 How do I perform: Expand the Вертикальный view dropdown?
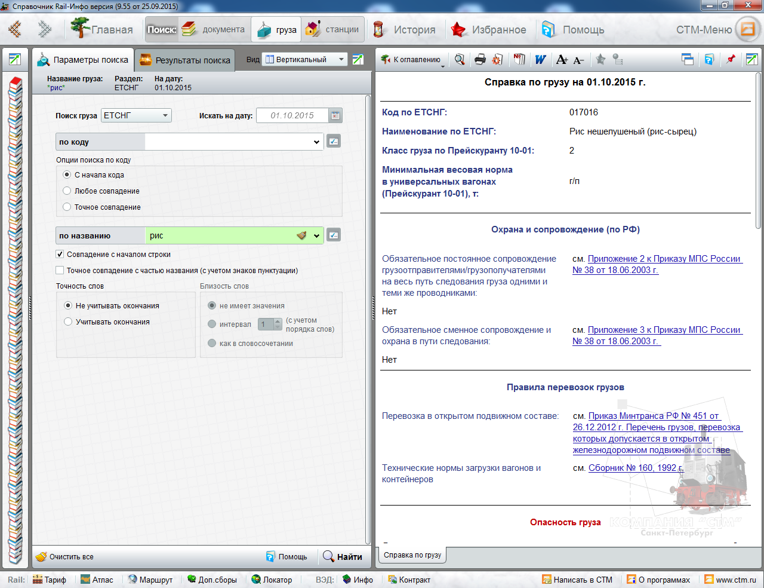point(341,59)
